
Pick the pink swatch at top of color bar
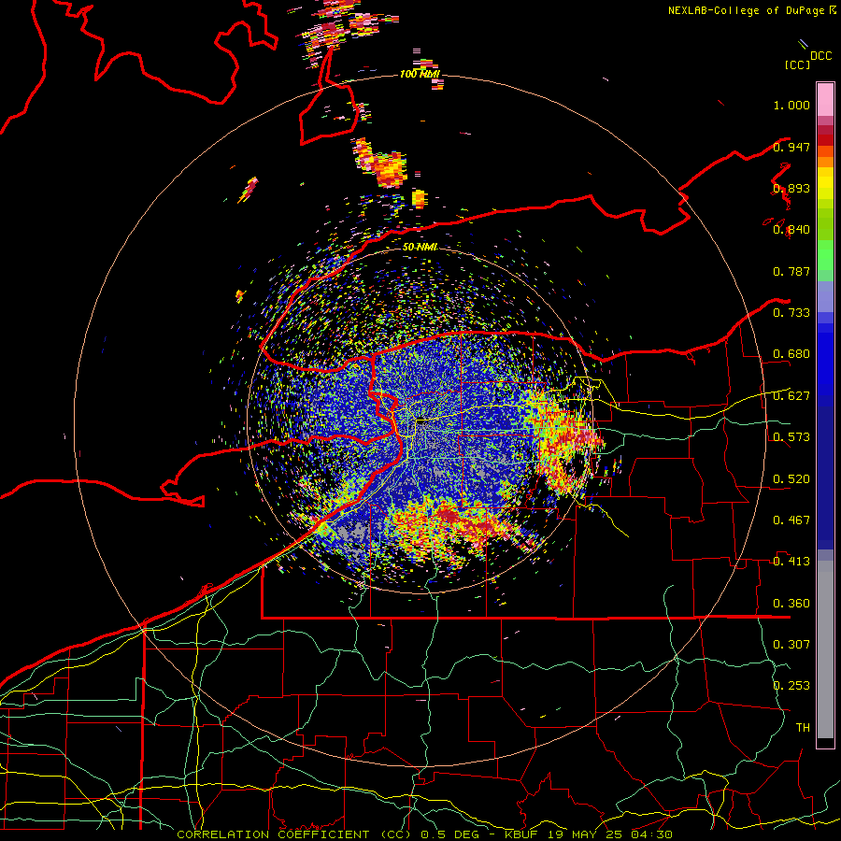(825, 99)
